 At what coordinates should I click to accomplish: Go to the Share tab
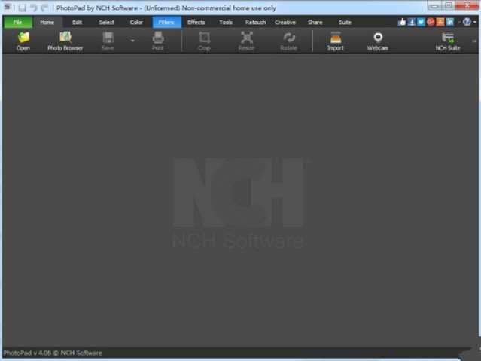315,22
